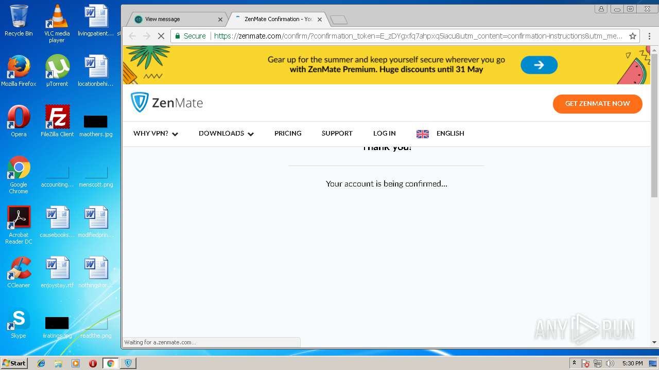Open the modifiedprin Word document

(x=96, y=222)
